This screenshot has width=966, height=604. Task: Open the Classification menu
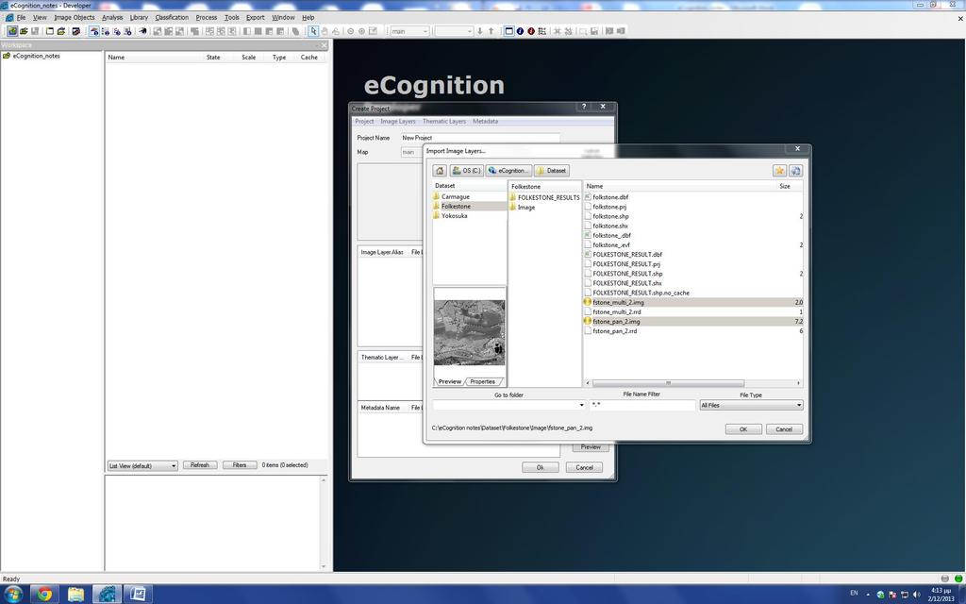pos(172,17)
